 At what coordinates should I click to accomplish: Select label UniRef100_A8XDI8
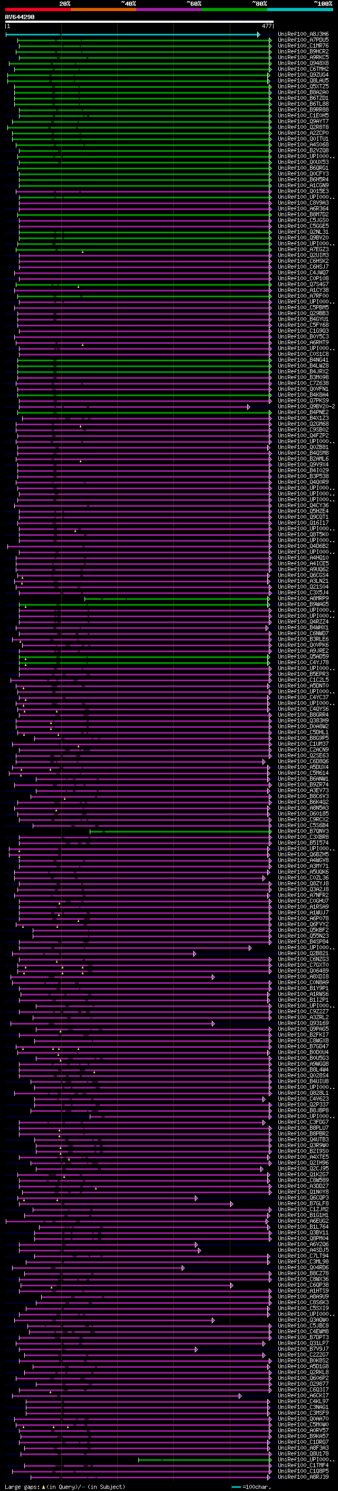click(x=303, y=976)
